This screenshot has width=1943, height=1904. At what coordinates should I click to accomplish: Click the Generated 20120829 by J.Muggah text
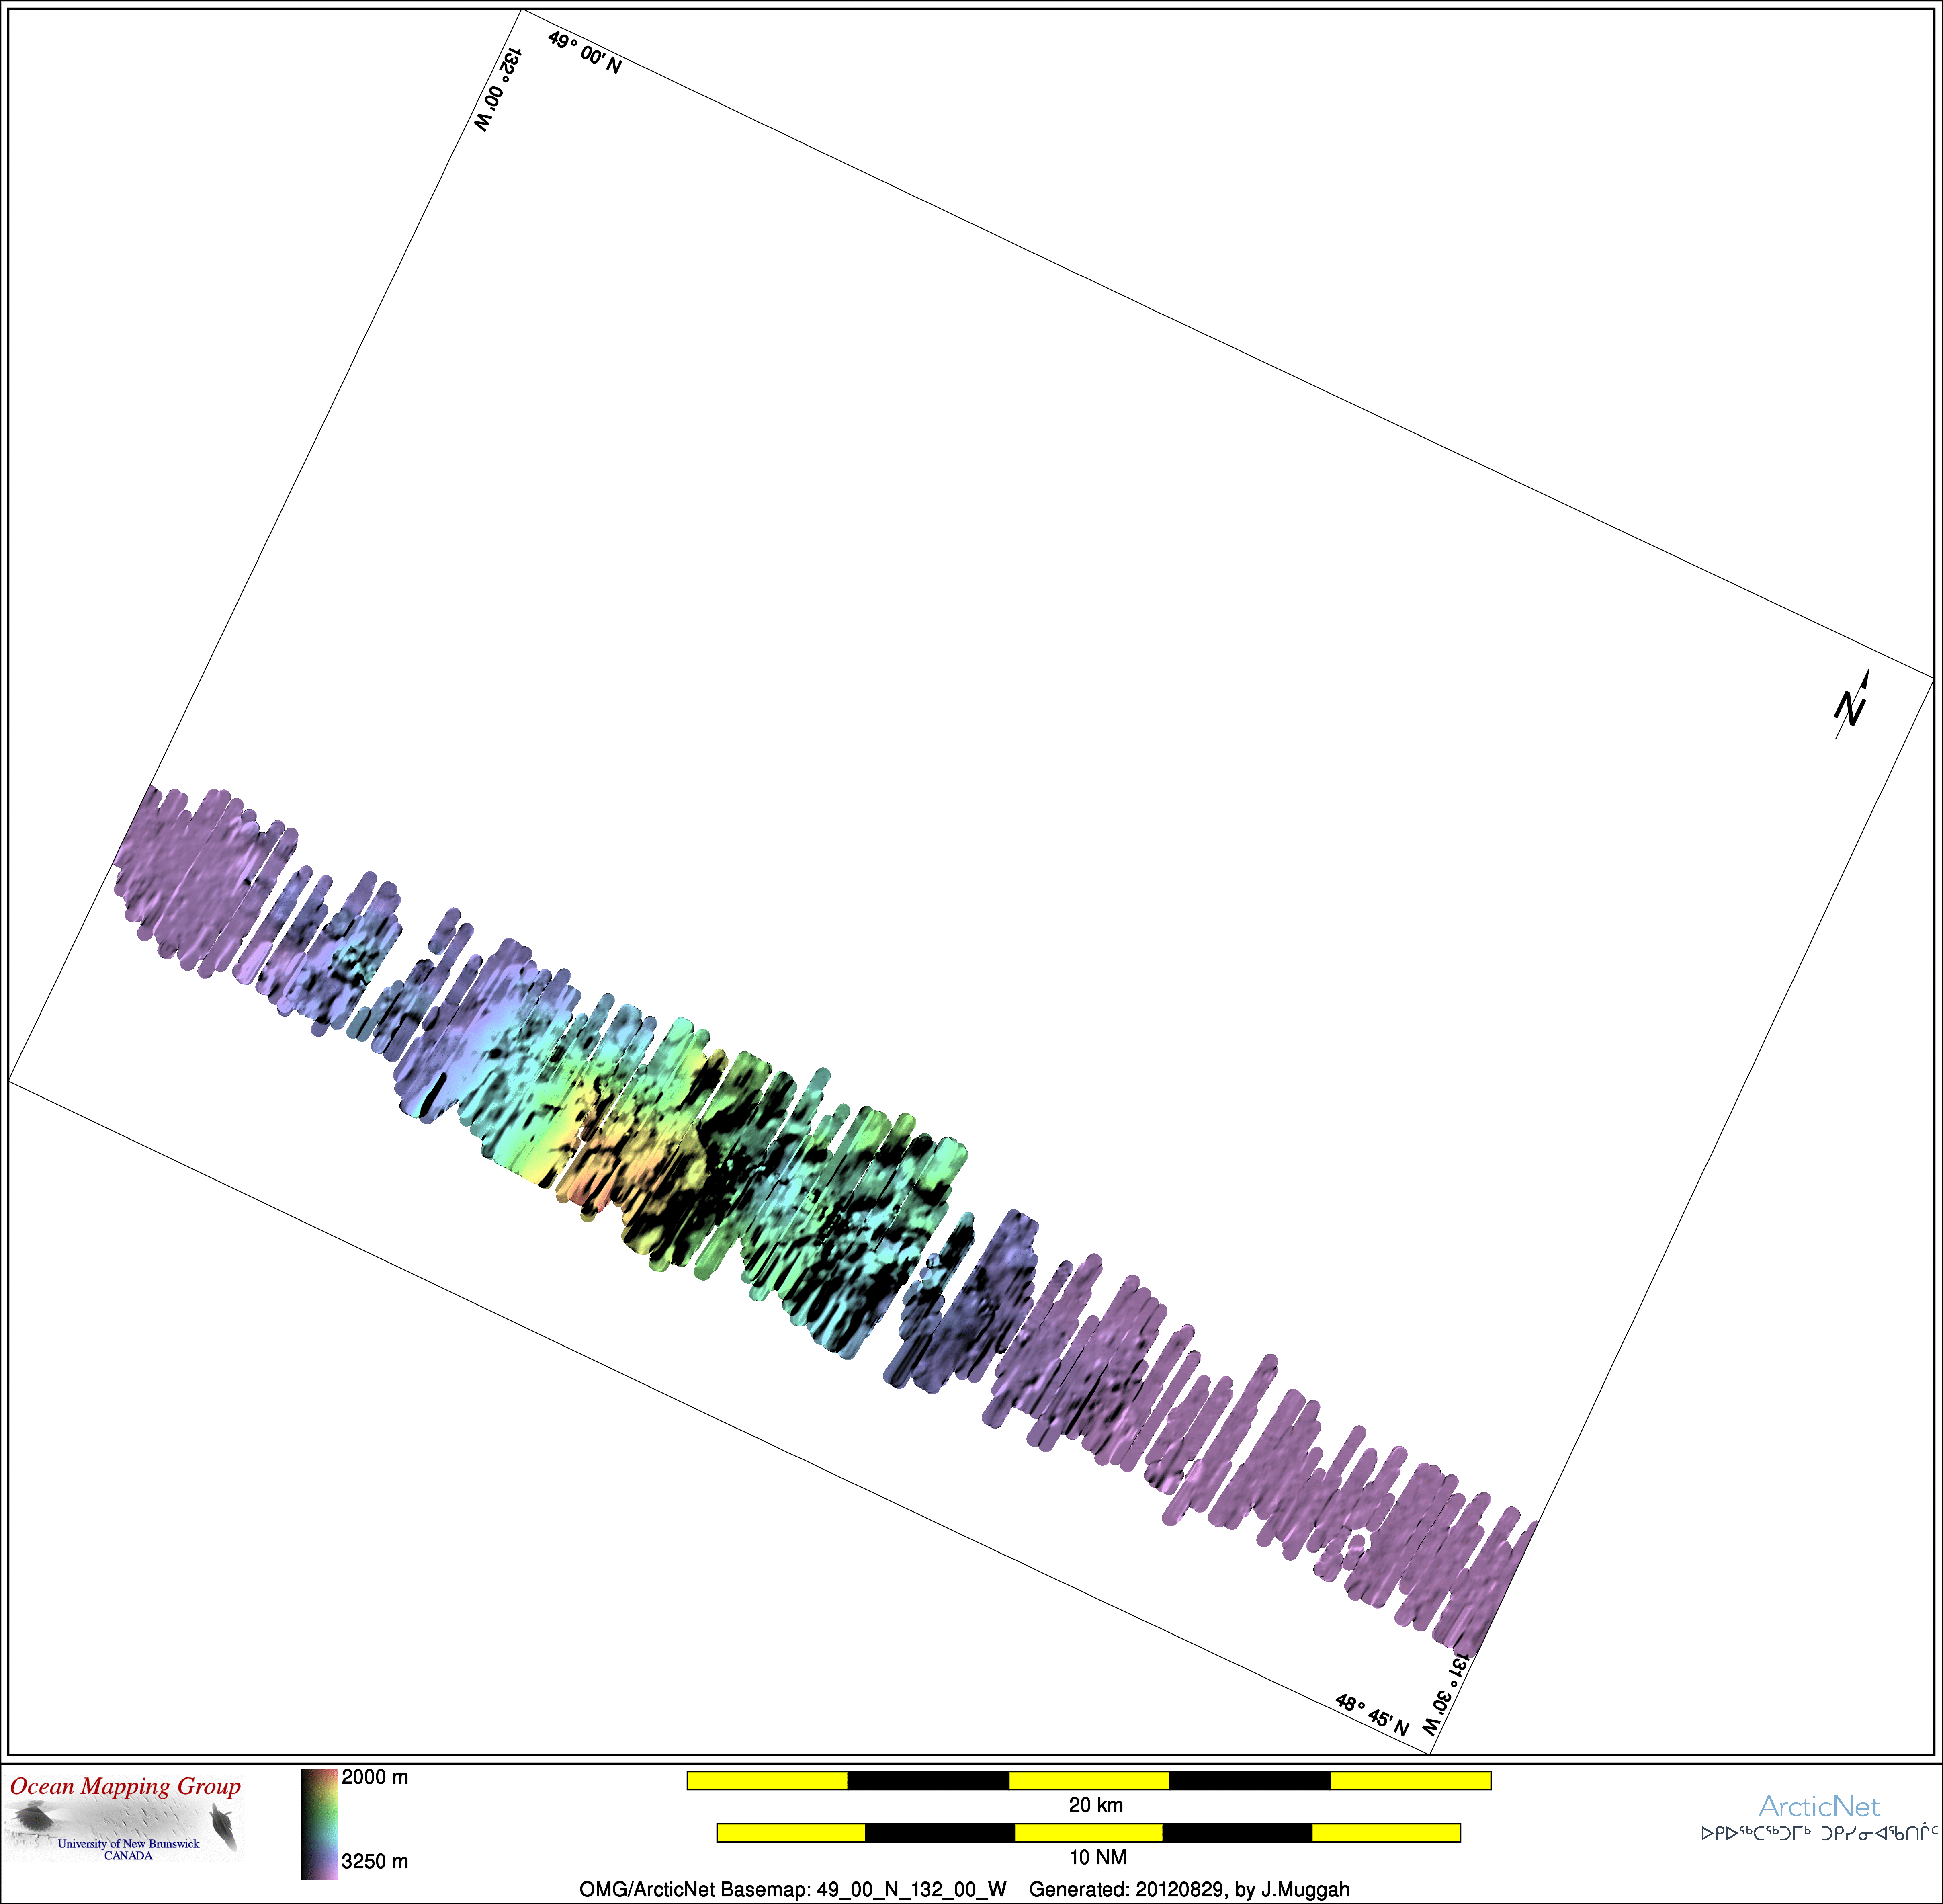(x=1189, y=1889)
